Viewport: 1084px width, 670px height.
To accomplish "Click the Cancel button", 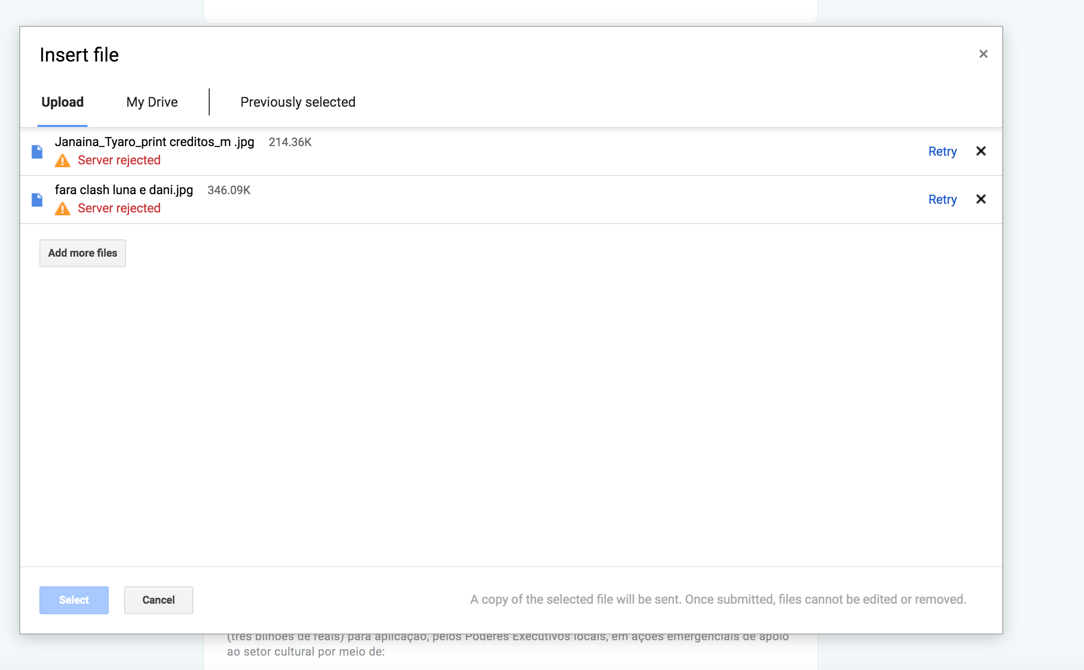I will pyautogui.click(x=158, y=600).
